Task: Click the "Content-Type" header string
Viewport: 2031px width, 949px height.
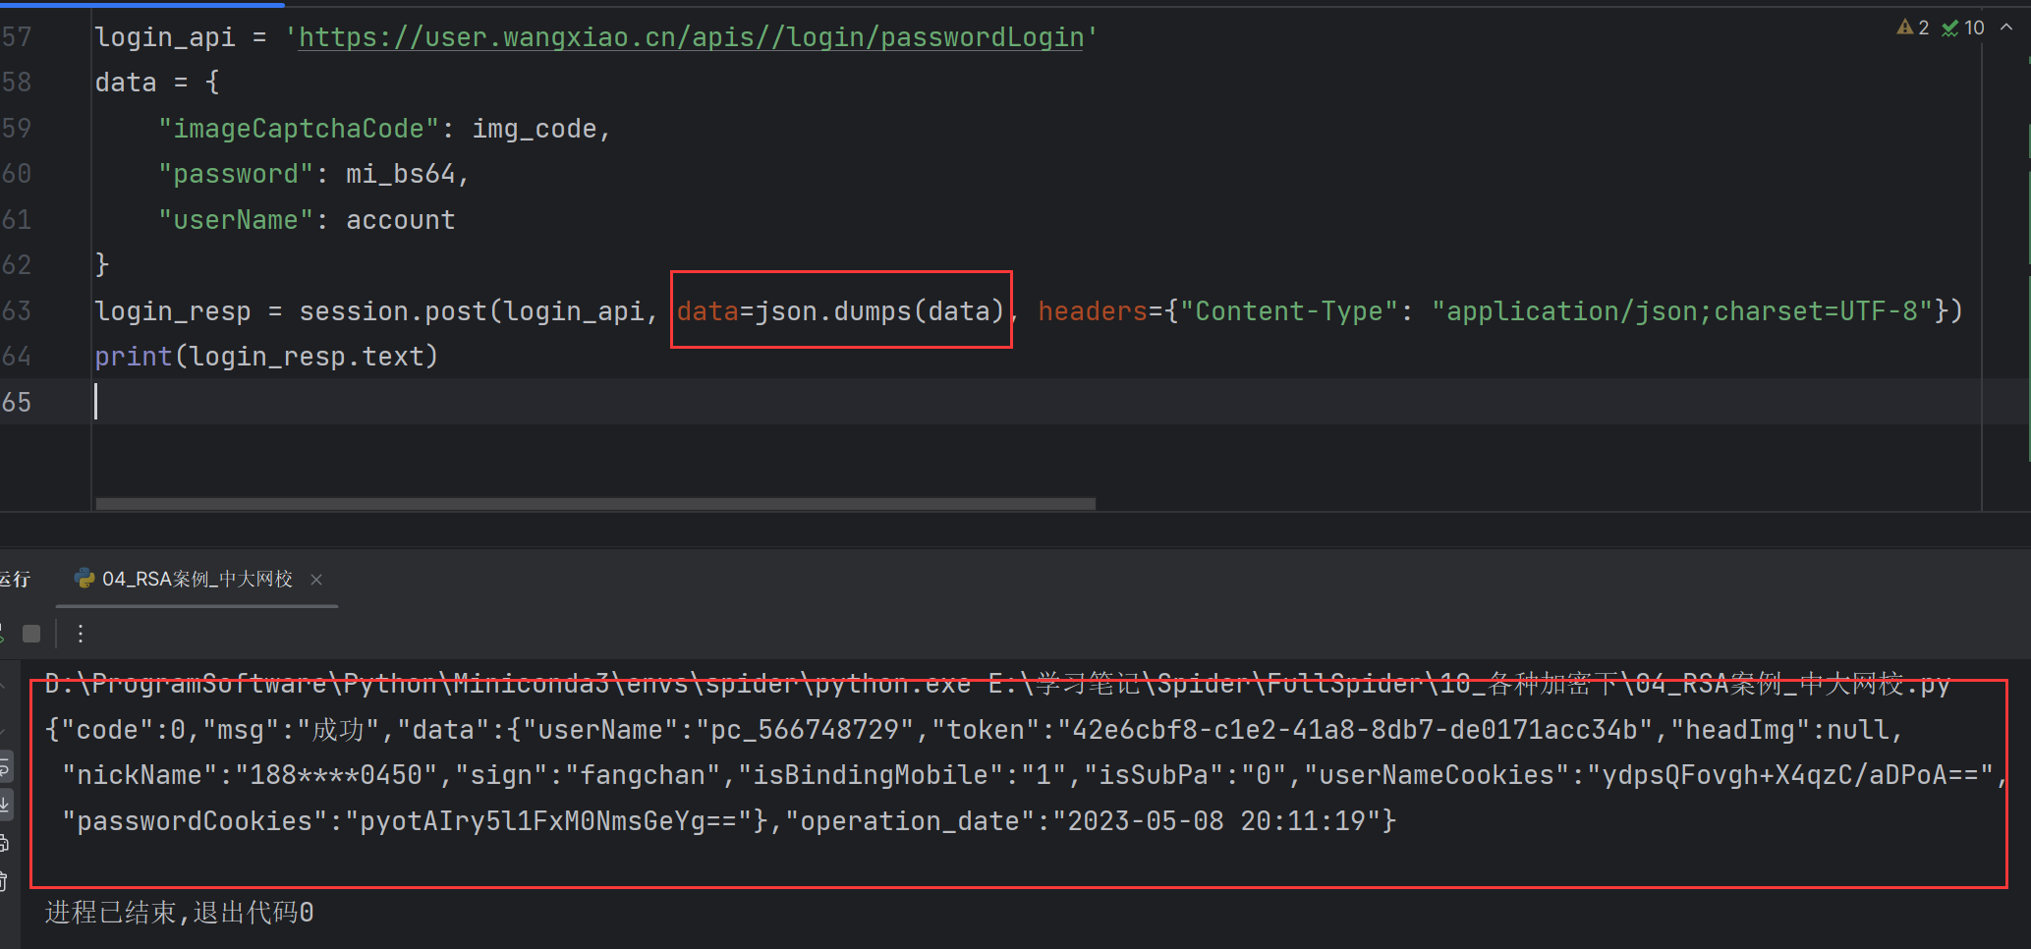Action: coord(1289,311)
